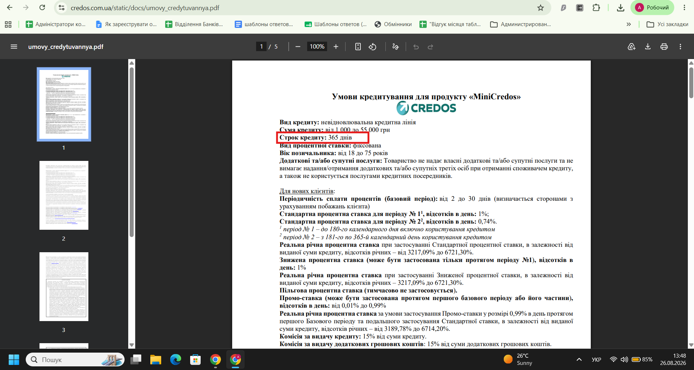The height and width of the screenshot is (370, 694).
Task: Click the dark square extension icon
Action: [x=580, y=8]
